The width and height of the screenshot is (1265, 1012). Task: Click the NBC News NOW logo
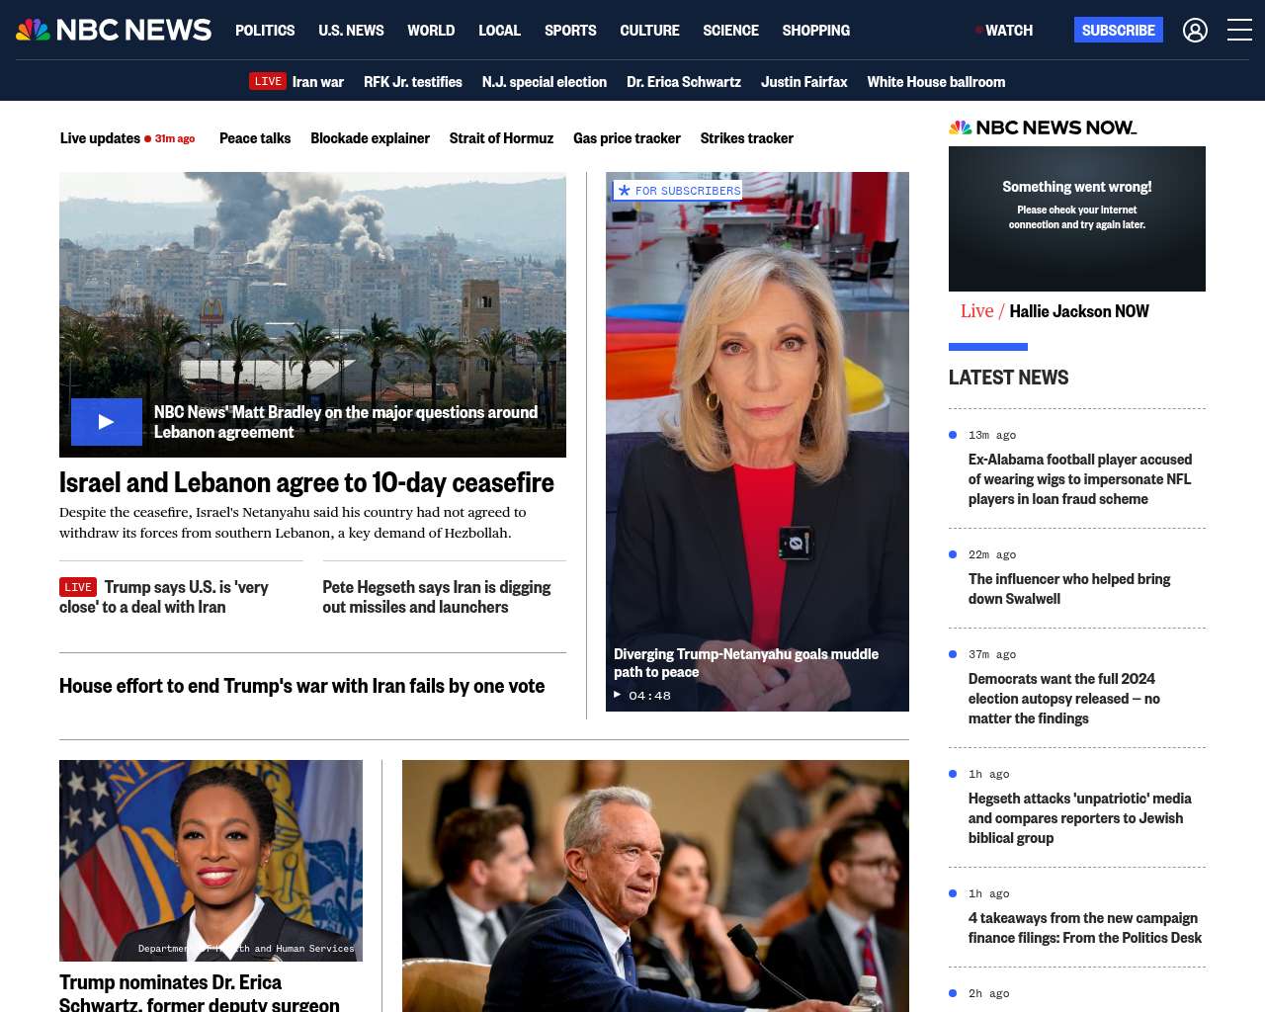[1043, 127]
